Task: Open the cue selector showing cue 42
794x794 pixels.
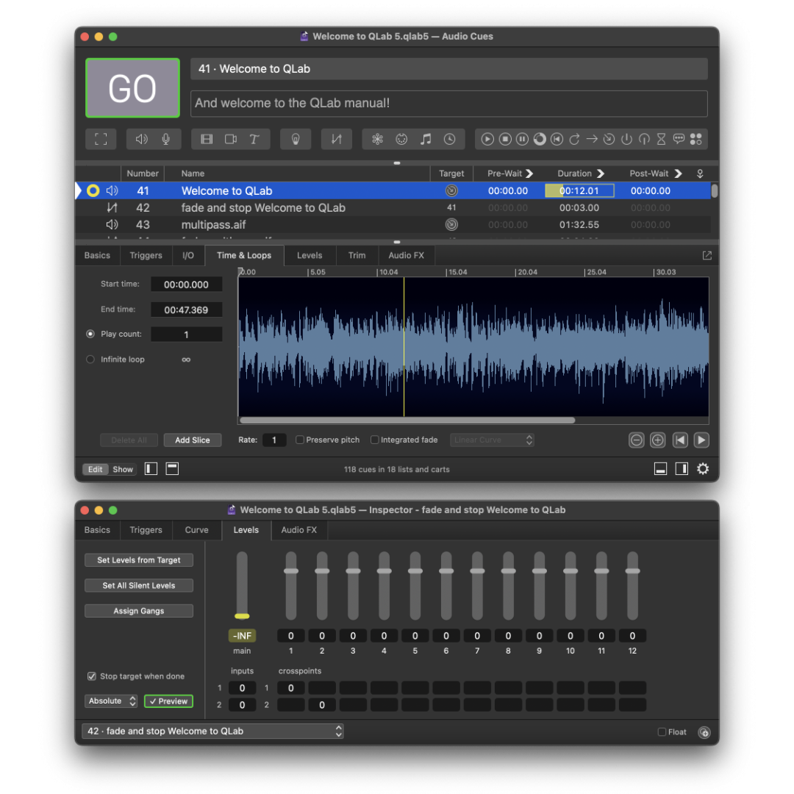Action: pyautogui.click(x=212, y=732)
